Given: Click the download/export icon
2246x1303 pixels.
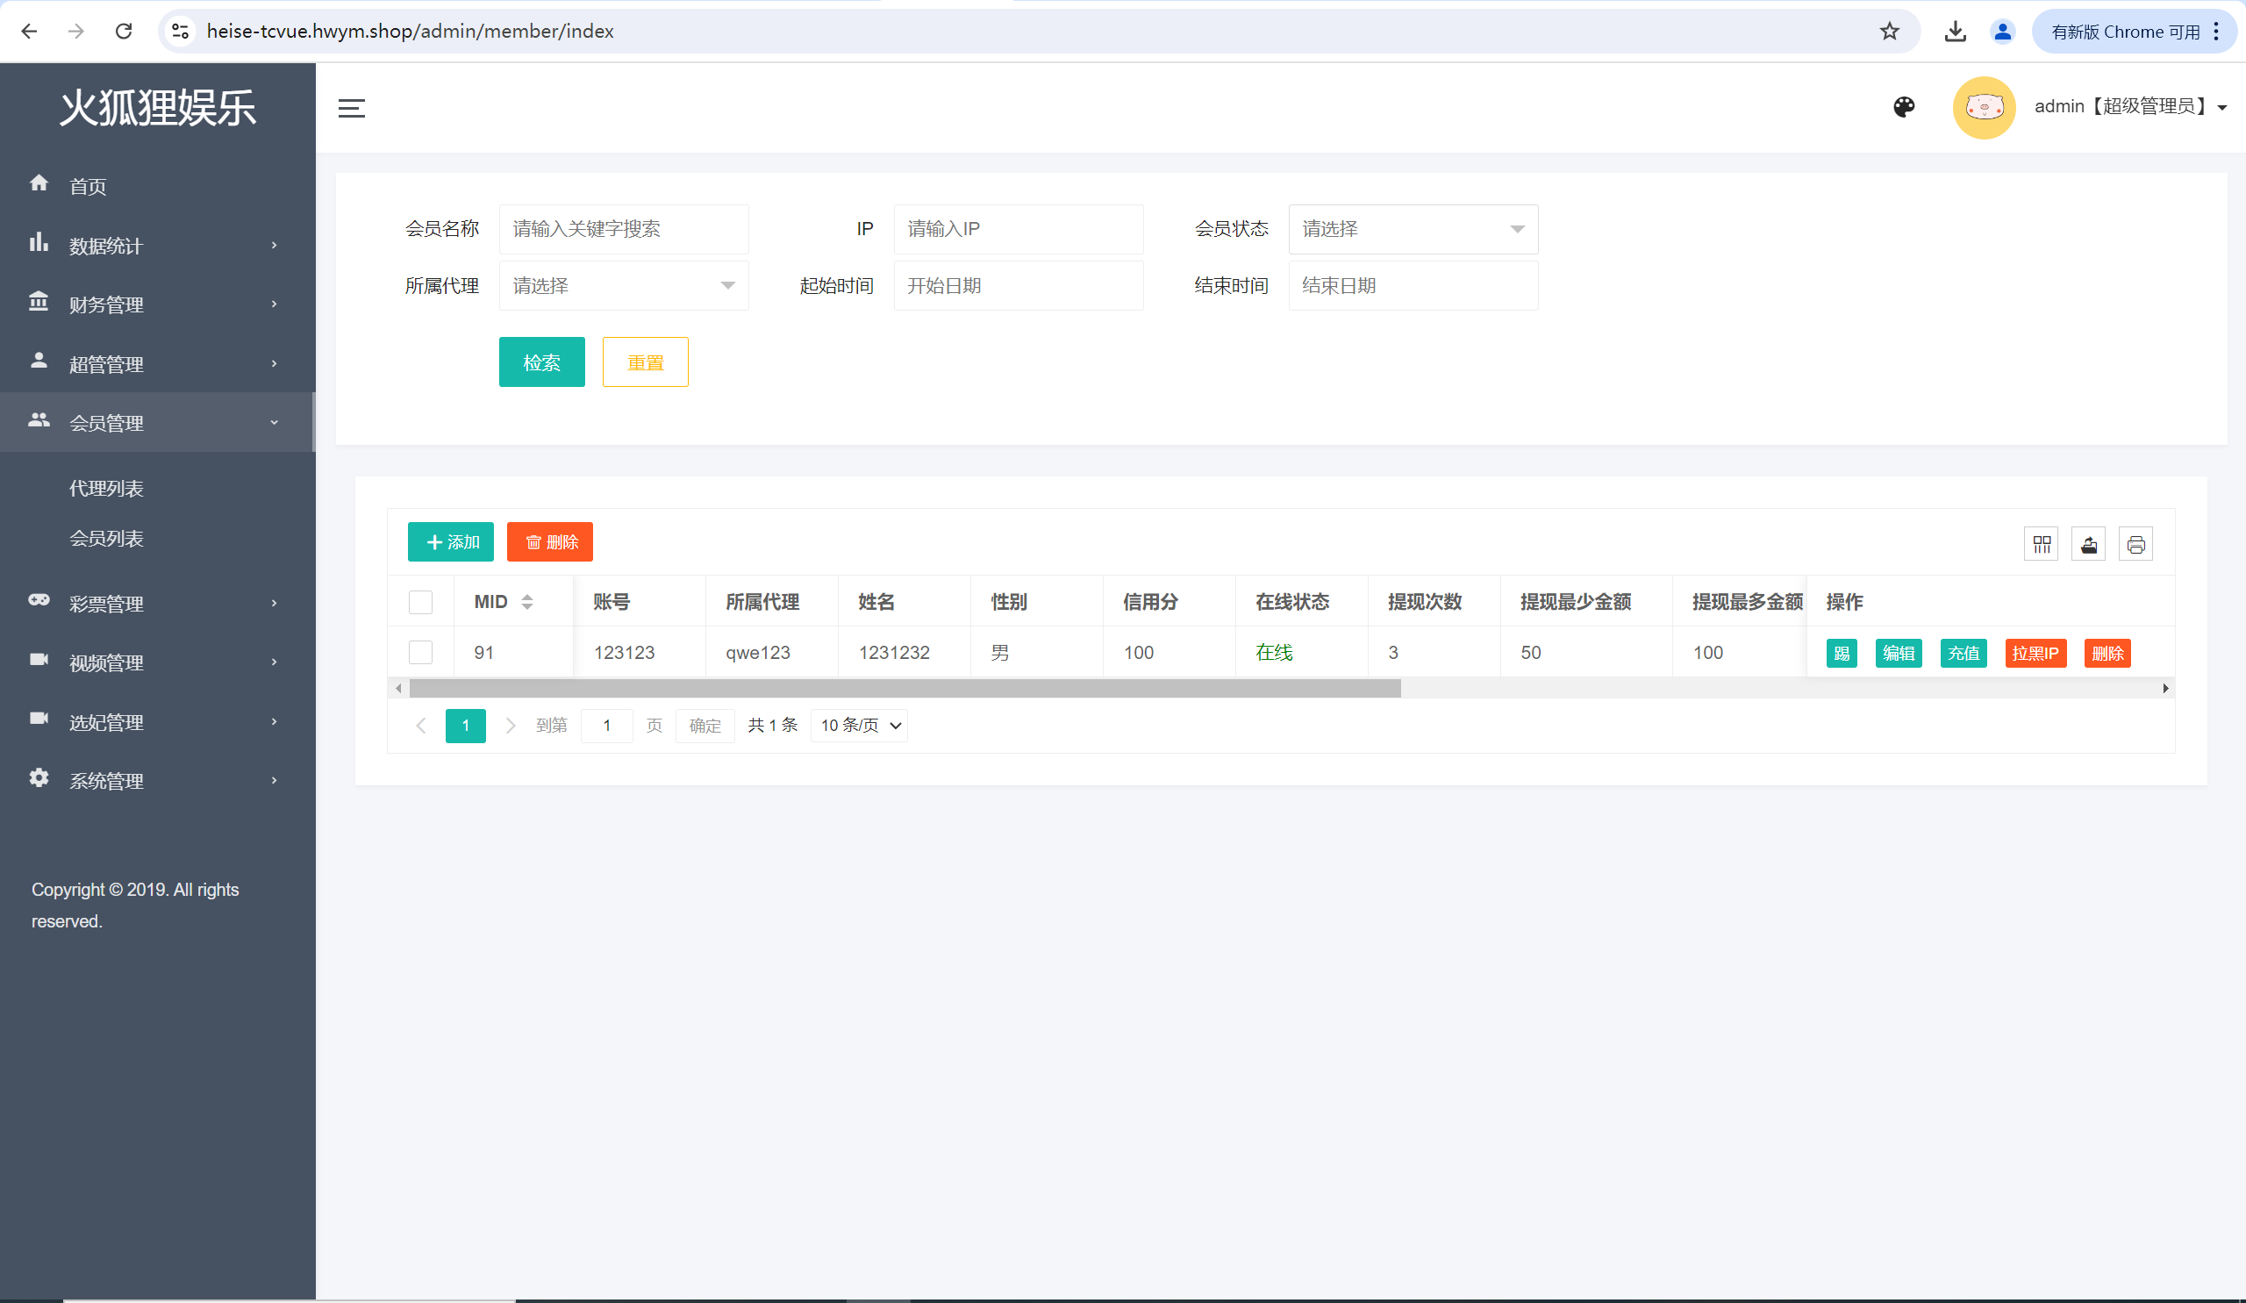Looking at the screenshot, I should point(2089,543).
